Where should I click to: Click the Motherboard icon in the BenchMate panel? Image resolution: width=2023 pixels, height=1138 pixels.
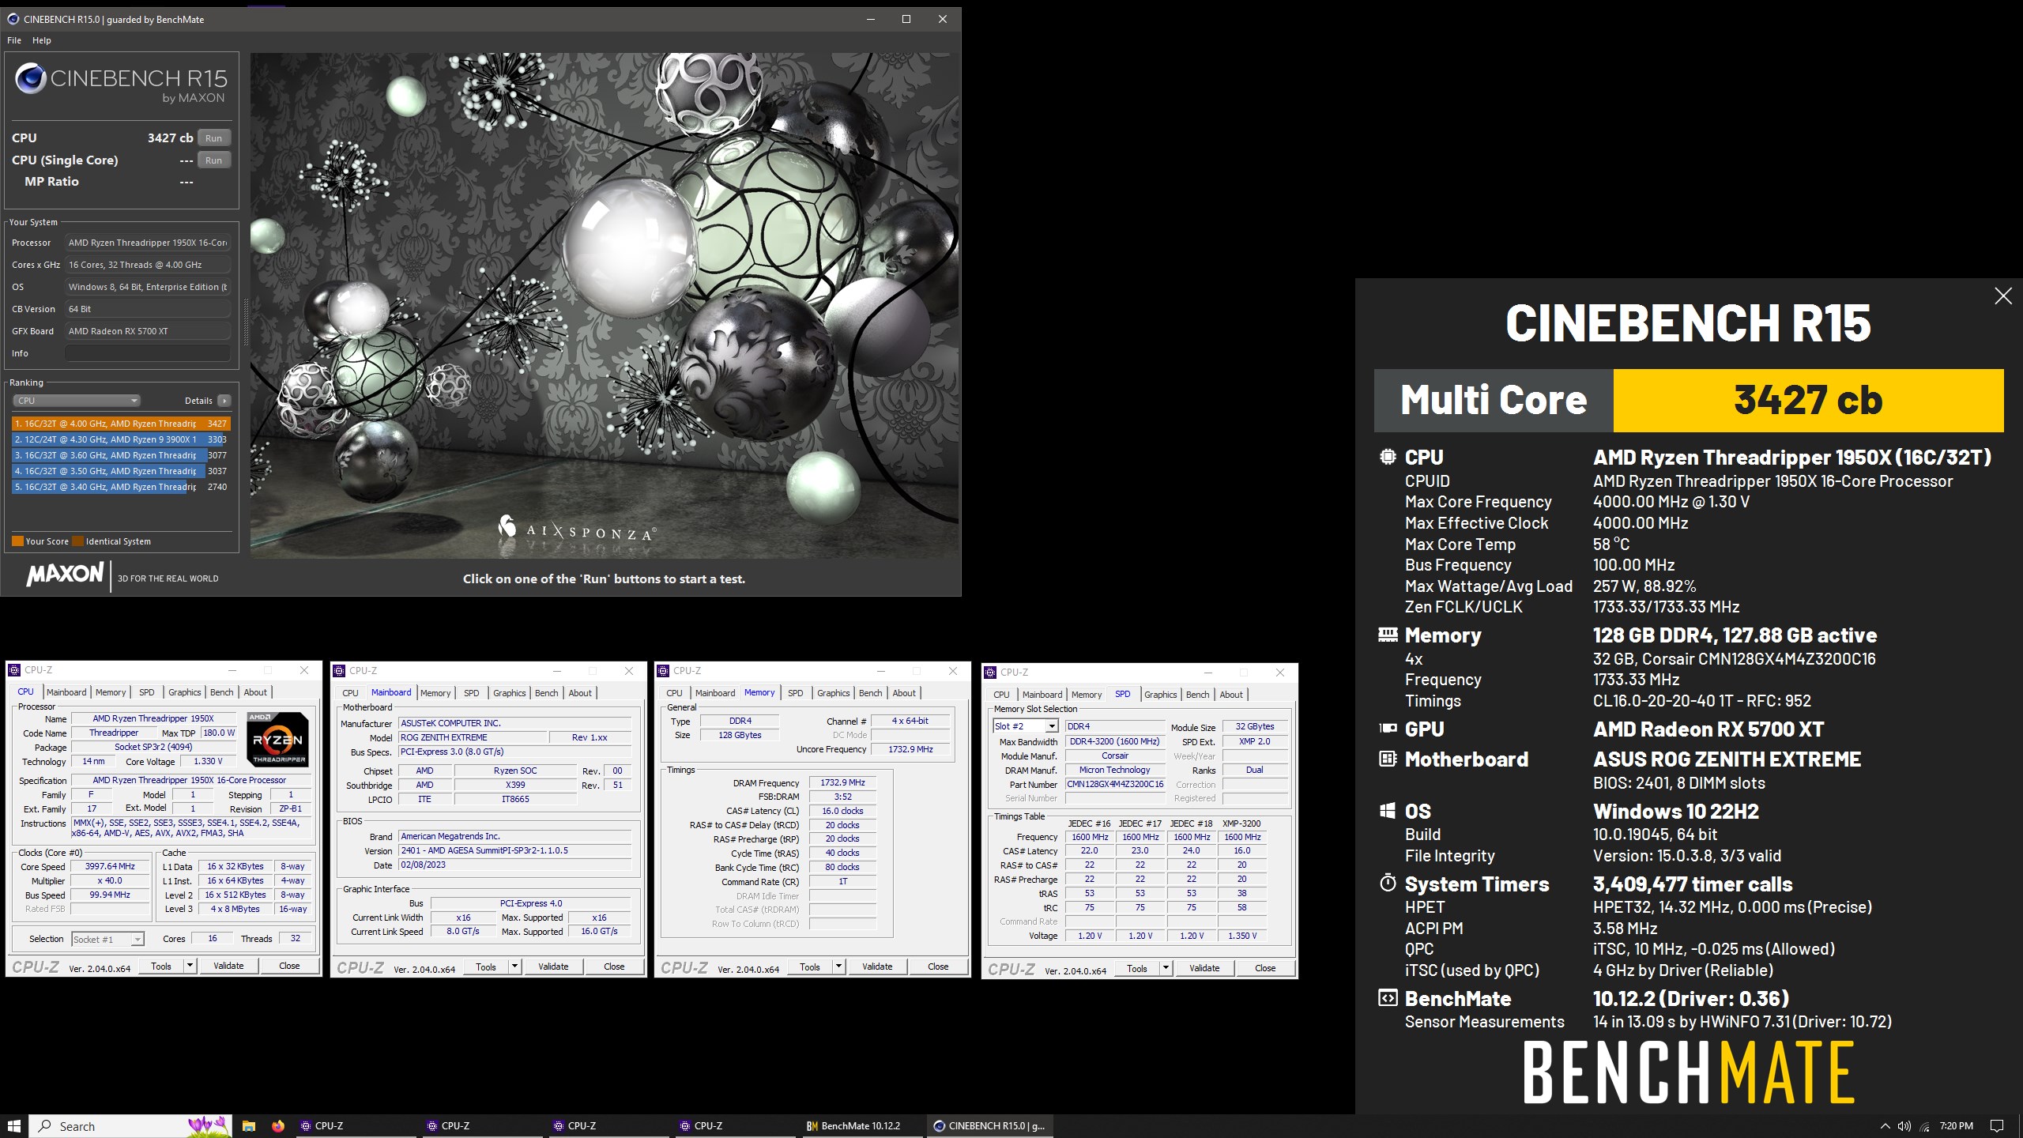coord(1388,759)
